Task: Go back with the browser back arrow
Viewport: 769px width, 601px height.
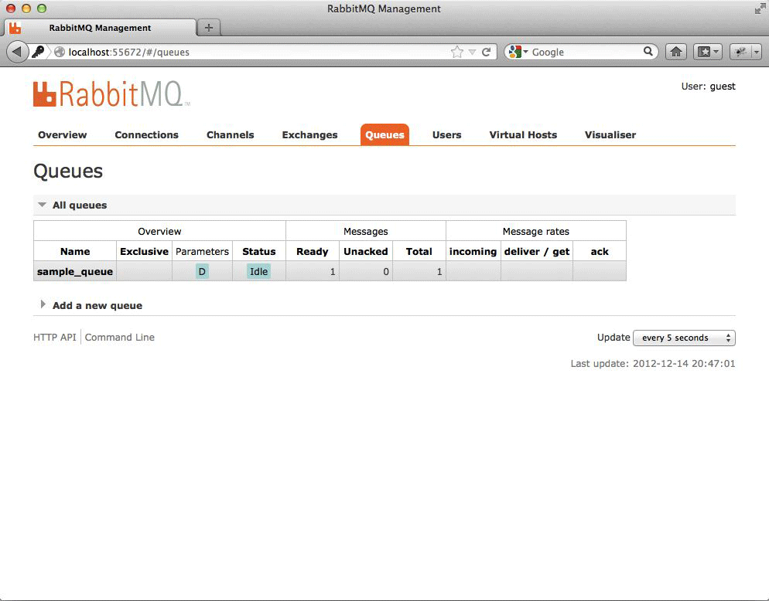Action: tap(17, 52)
